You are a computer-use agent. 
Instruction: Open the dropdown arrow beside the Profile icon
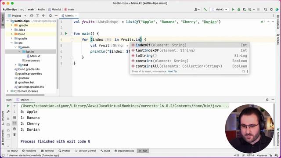[x=254, y=10]
